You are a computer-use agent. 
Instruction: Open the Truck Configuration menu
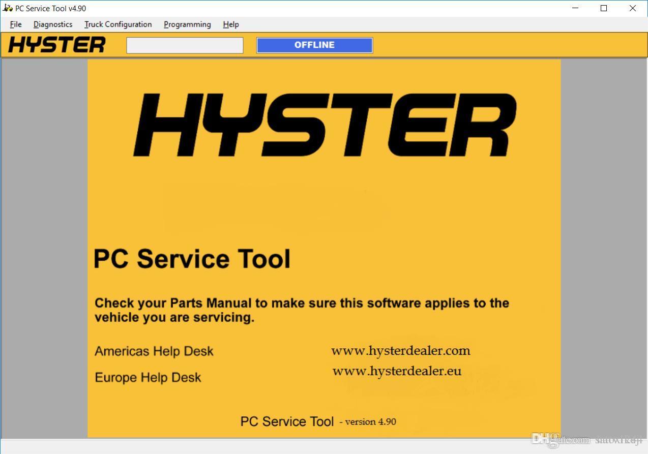point(118,24)
